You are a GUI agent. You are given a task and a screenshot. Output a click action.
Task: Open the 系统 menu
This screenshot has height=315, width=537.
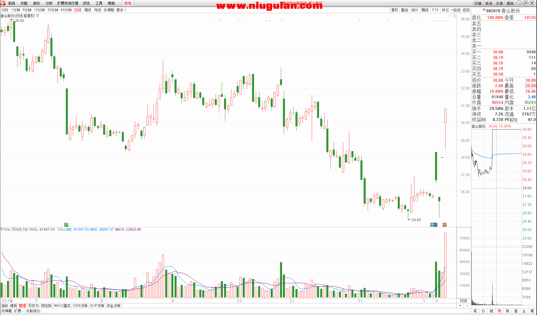pos(12,3)
